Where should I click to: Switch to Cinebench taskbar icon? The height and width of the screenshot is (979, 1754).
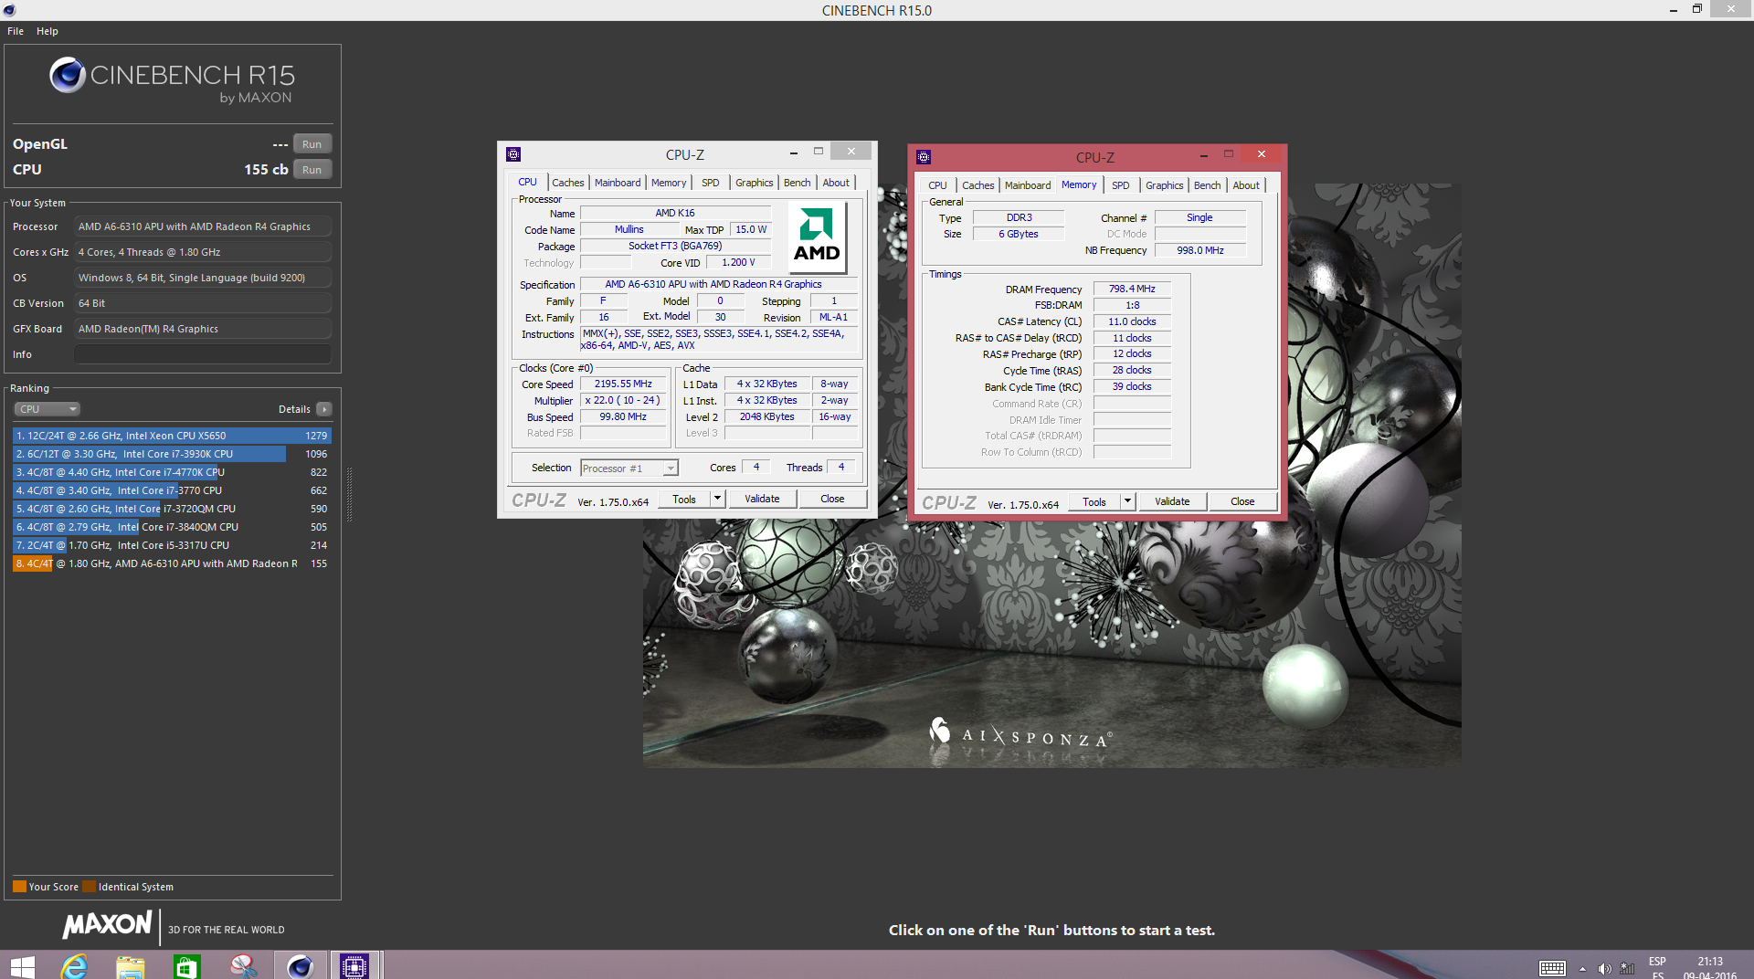[x=300, y=965]
